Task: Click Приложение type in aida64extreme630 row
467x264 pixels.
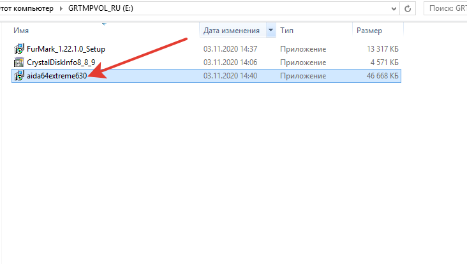Action: (303, 76)
